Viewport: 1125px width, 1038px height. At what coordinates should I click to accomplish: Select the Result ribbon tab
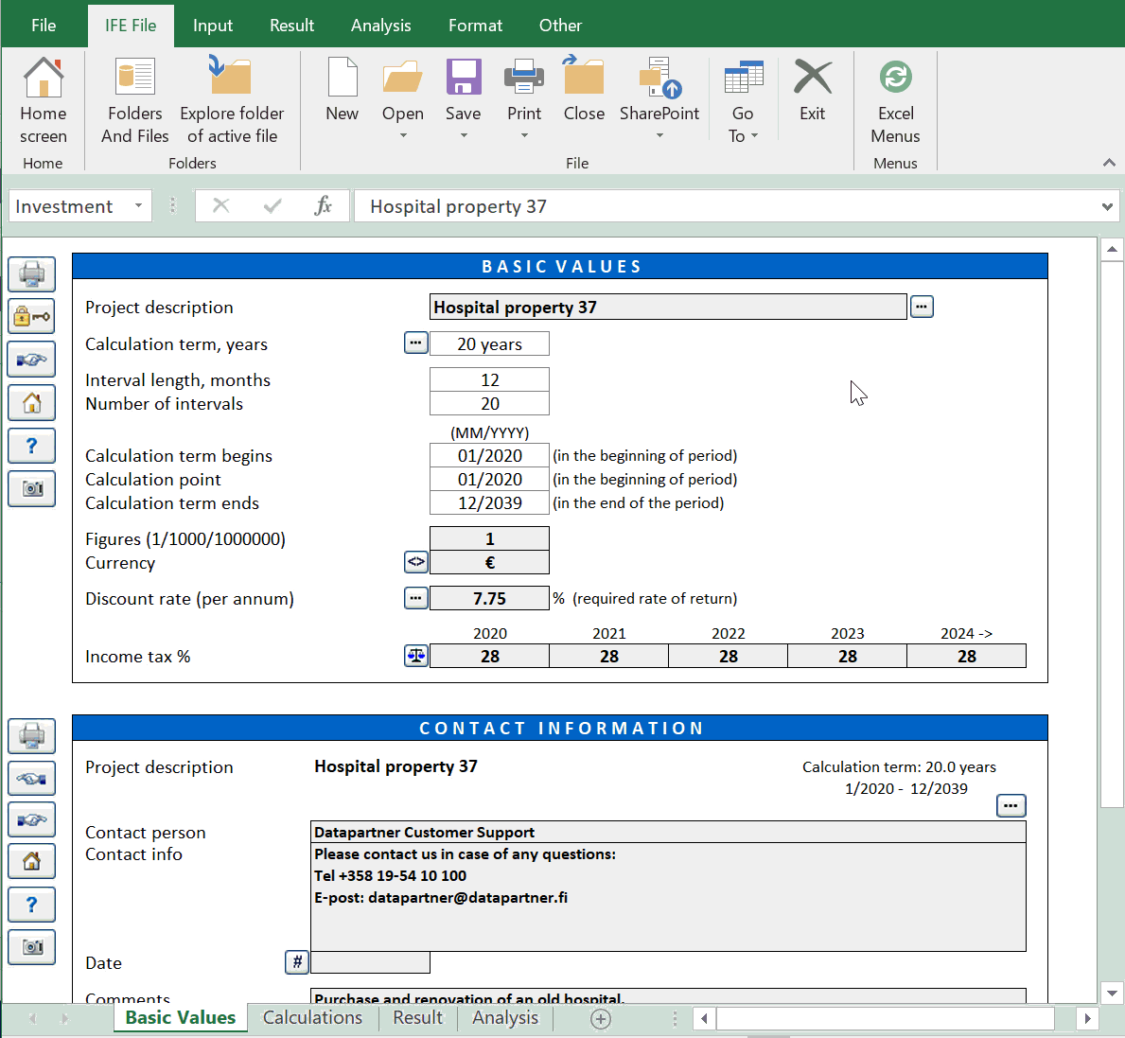point(292,26)
